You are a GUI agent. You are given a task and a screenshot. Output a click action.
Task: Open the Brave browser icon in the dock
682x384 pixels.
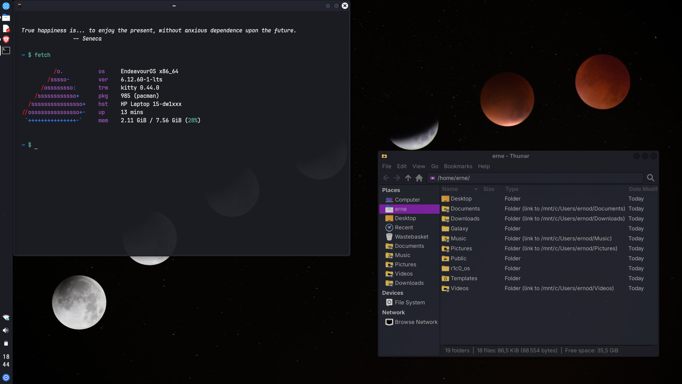point(6,39)
